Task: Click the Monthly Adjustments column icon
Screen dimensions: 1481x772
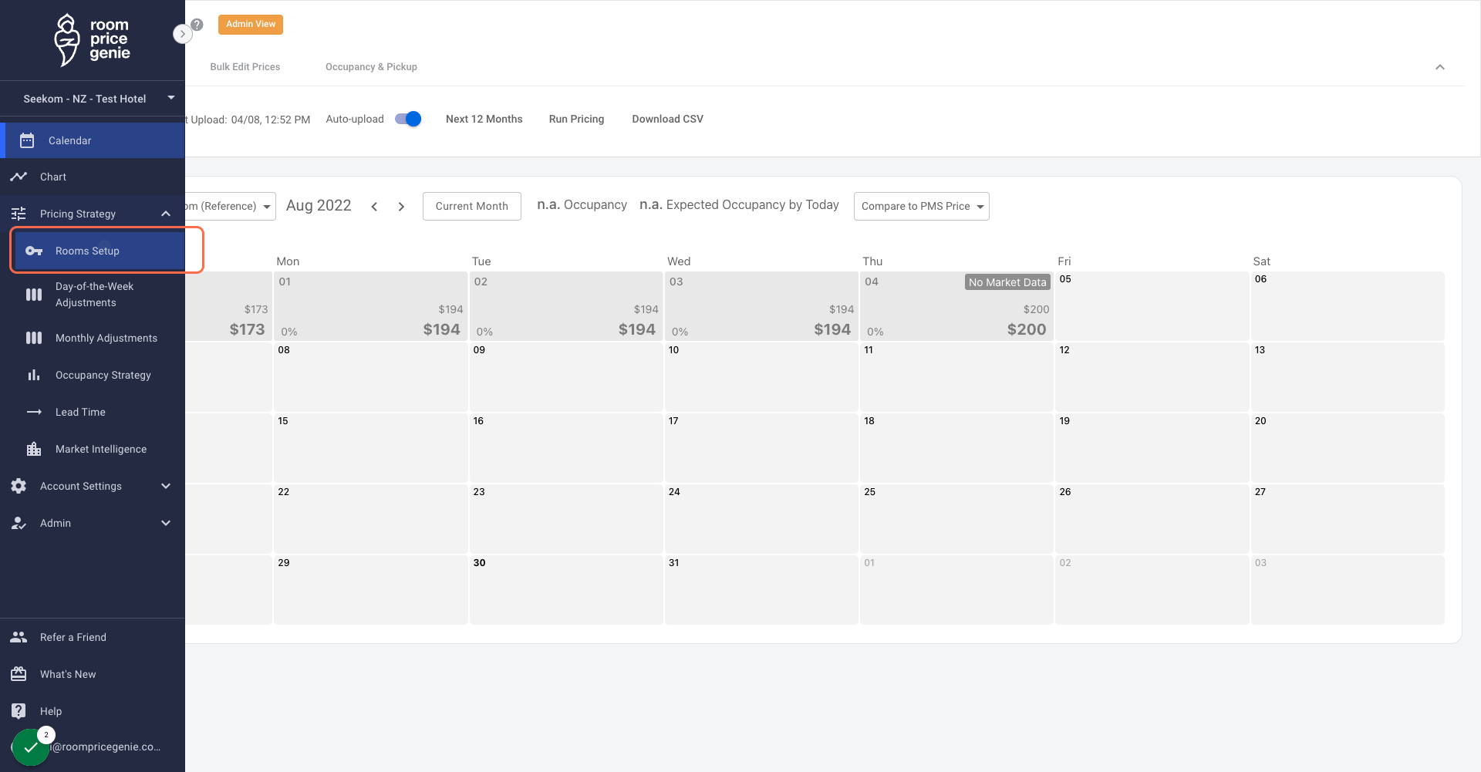Action: pyautogui.click(x=34, y=338)
